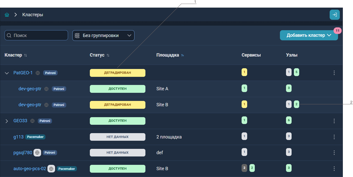Click the Patroni tag next to GEO33
The width and height of the screenshot is (353, 177).
pos(45,121)
